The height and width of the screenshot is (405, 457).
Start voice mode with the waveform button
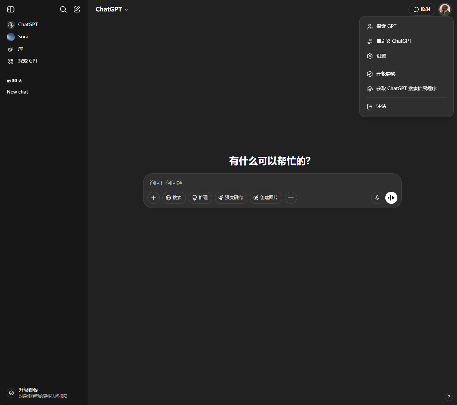coord(391,198)
